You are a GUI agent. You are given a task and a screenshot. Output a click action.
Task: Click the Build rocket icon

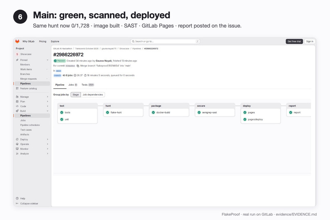point(17,111)
